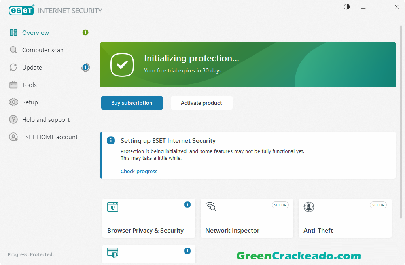
Task: Click the Buy subscription button
Action: pyautogui.click(x=132, y=103)
